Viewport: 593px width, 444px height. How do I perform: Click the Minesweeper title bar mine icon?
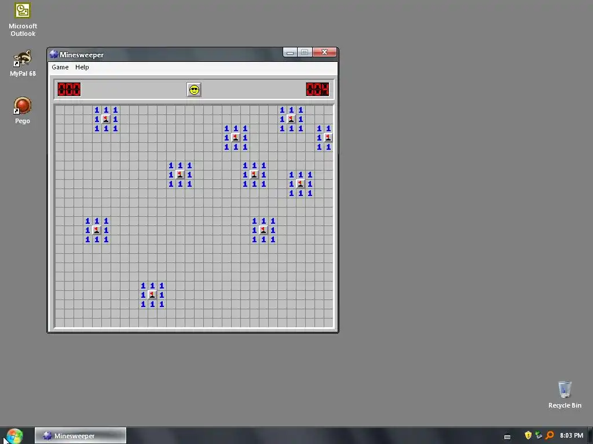point(54,54)
